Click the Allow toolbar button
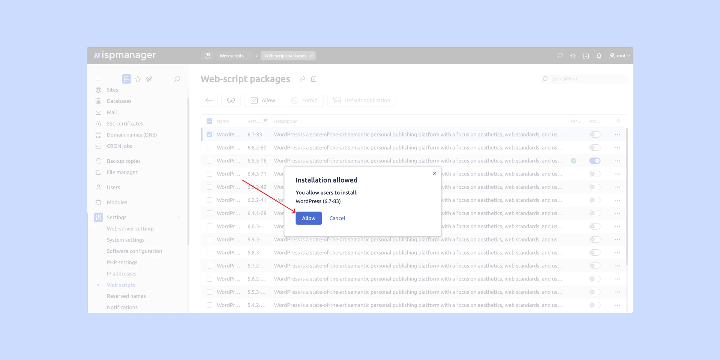 pos(263,100)
